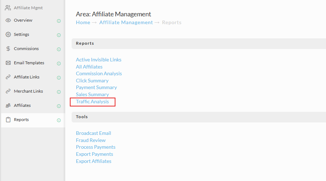Click the Affiliate Links chain icon
The width and height of the screenshot is (326, 181).
8,77
